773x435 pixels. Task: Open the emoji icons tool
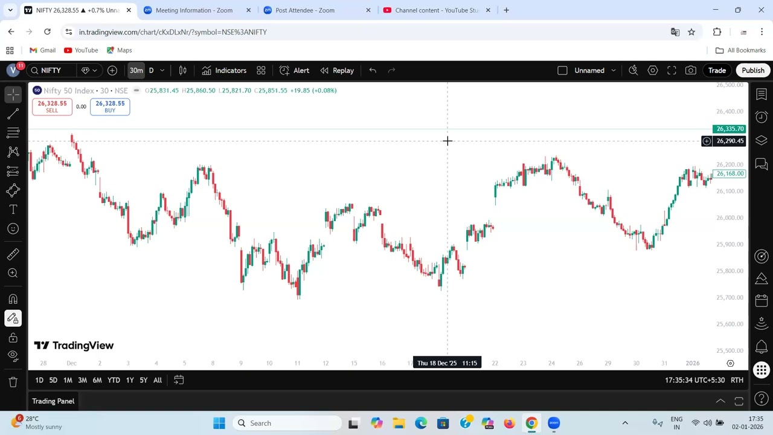(x=13, y=229)
